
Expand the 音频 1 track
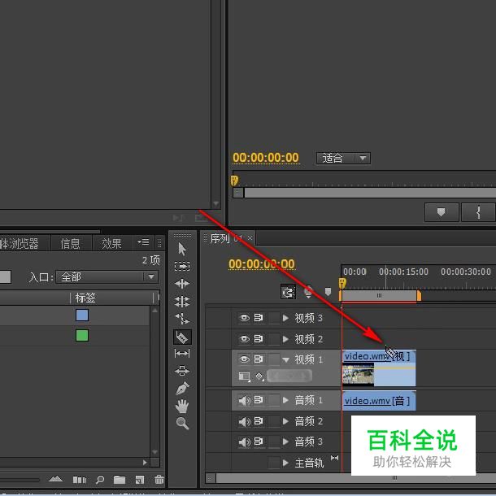[x=285, y=400]
